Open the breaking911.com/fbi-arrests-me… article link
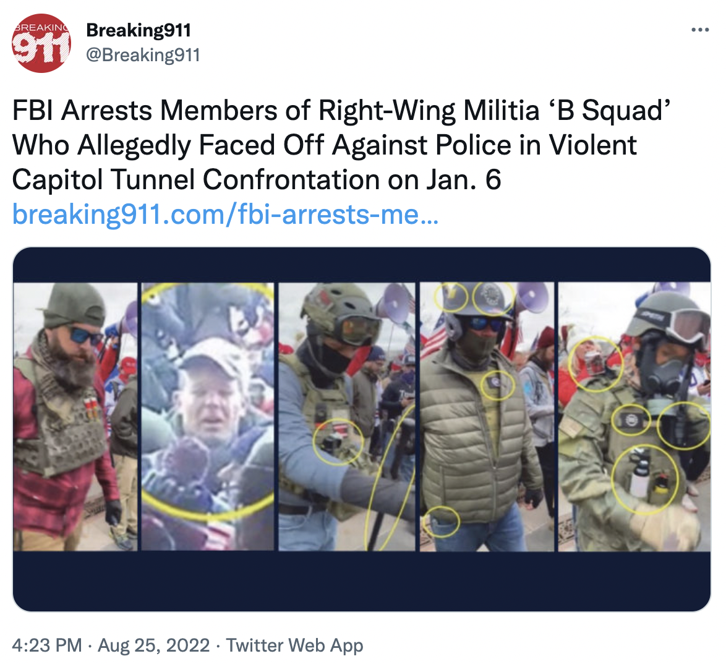 225,215
